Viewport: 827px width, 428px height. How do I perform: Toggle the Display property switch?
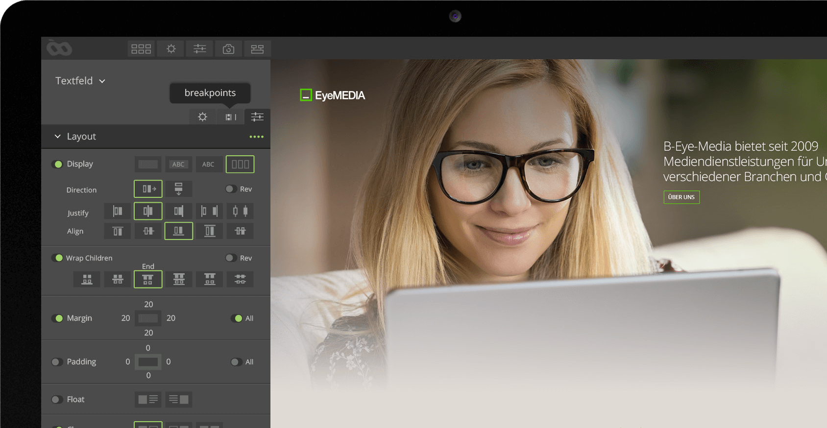(x=58, y=164)
